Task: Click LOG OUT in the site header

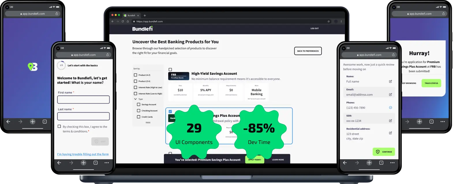Action: pos(315,29)
